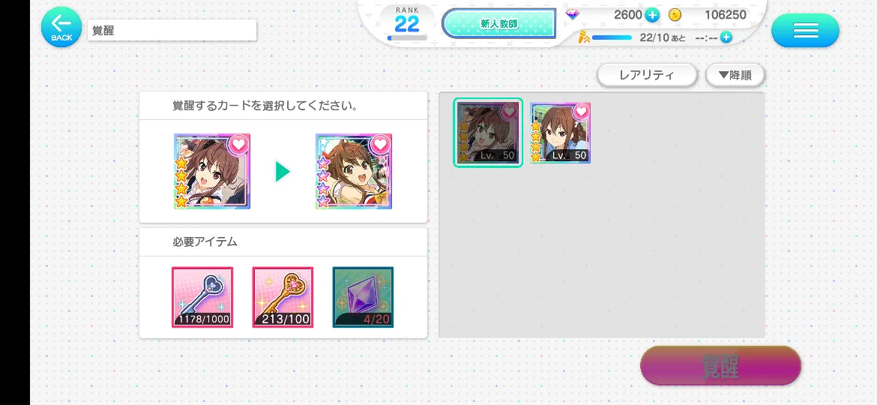Open the レアリティ sort dropdown

pyautogui.click(x=647, y=75)
